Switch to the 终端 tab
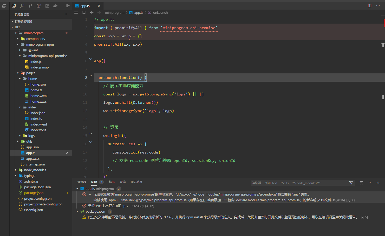 click(x=122, y=182)
